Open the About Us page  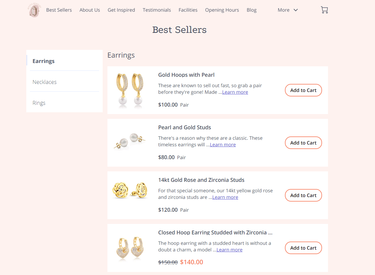click(90, 10)
